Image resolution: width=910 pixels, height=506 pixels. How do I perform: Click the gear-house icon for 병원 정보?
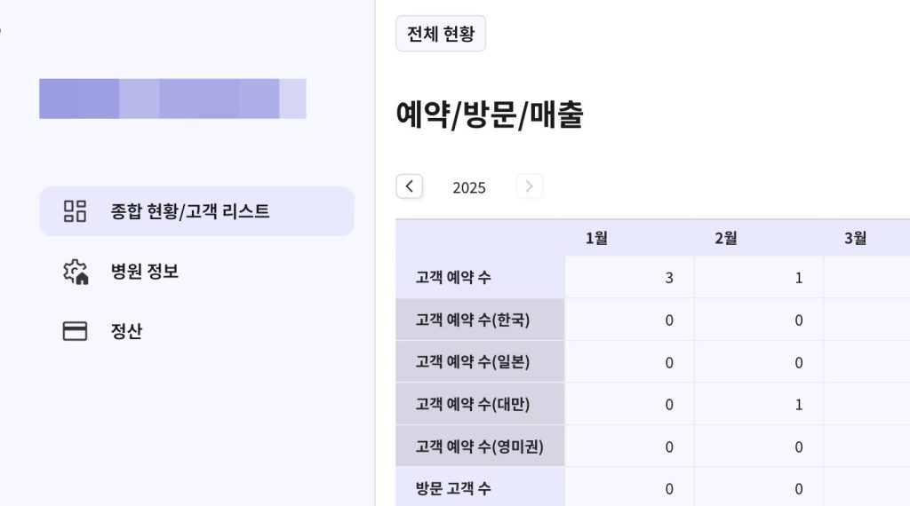click(x=75, y=272)
